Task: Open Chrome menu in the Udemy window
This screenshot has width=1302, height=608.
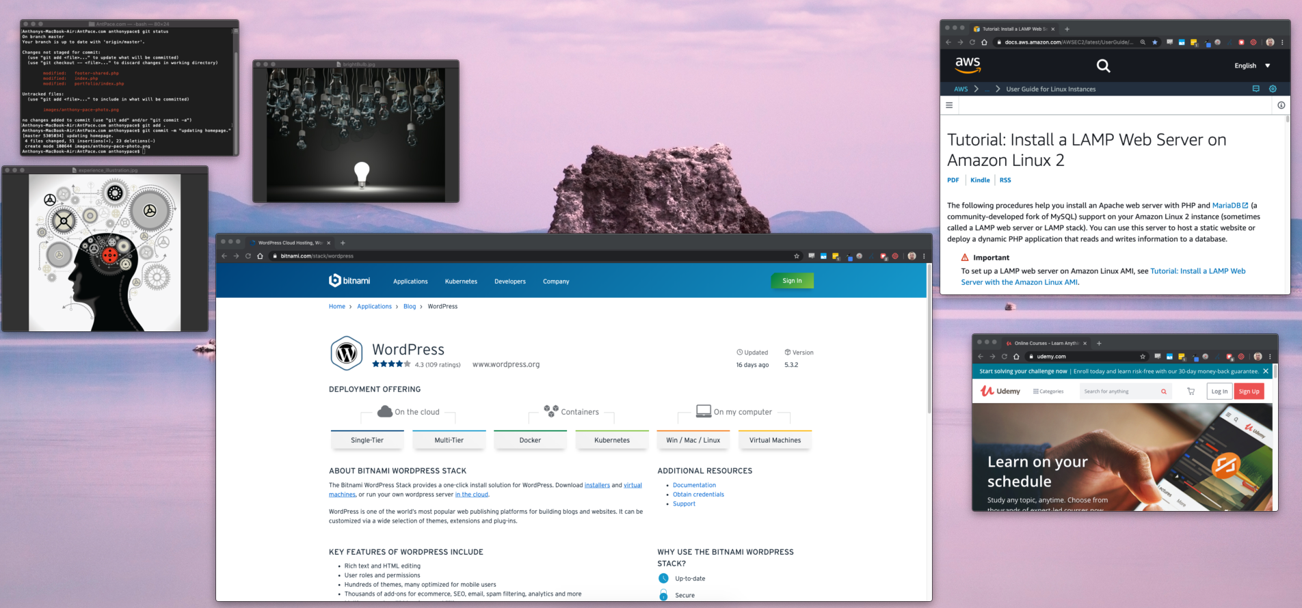Action: (x=1270, y=357)
